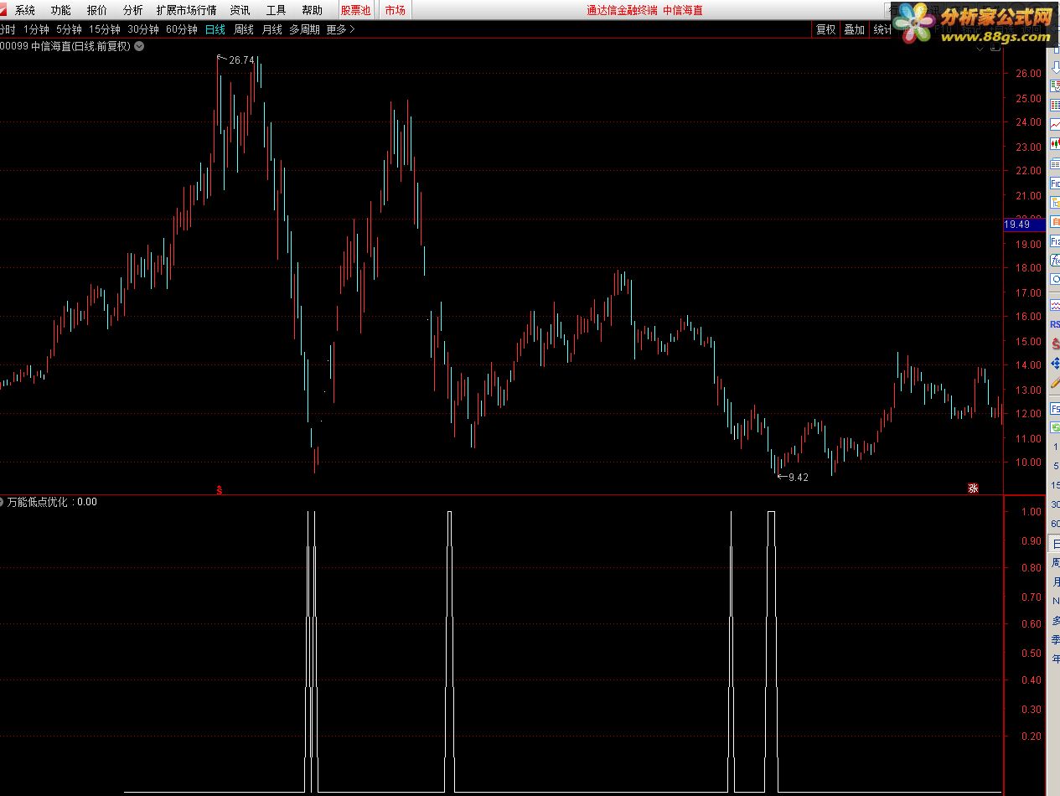Open the 系统 menu
Viewport: 1060px width, 796px height.
pyautogui.click(x=25, y=10)
